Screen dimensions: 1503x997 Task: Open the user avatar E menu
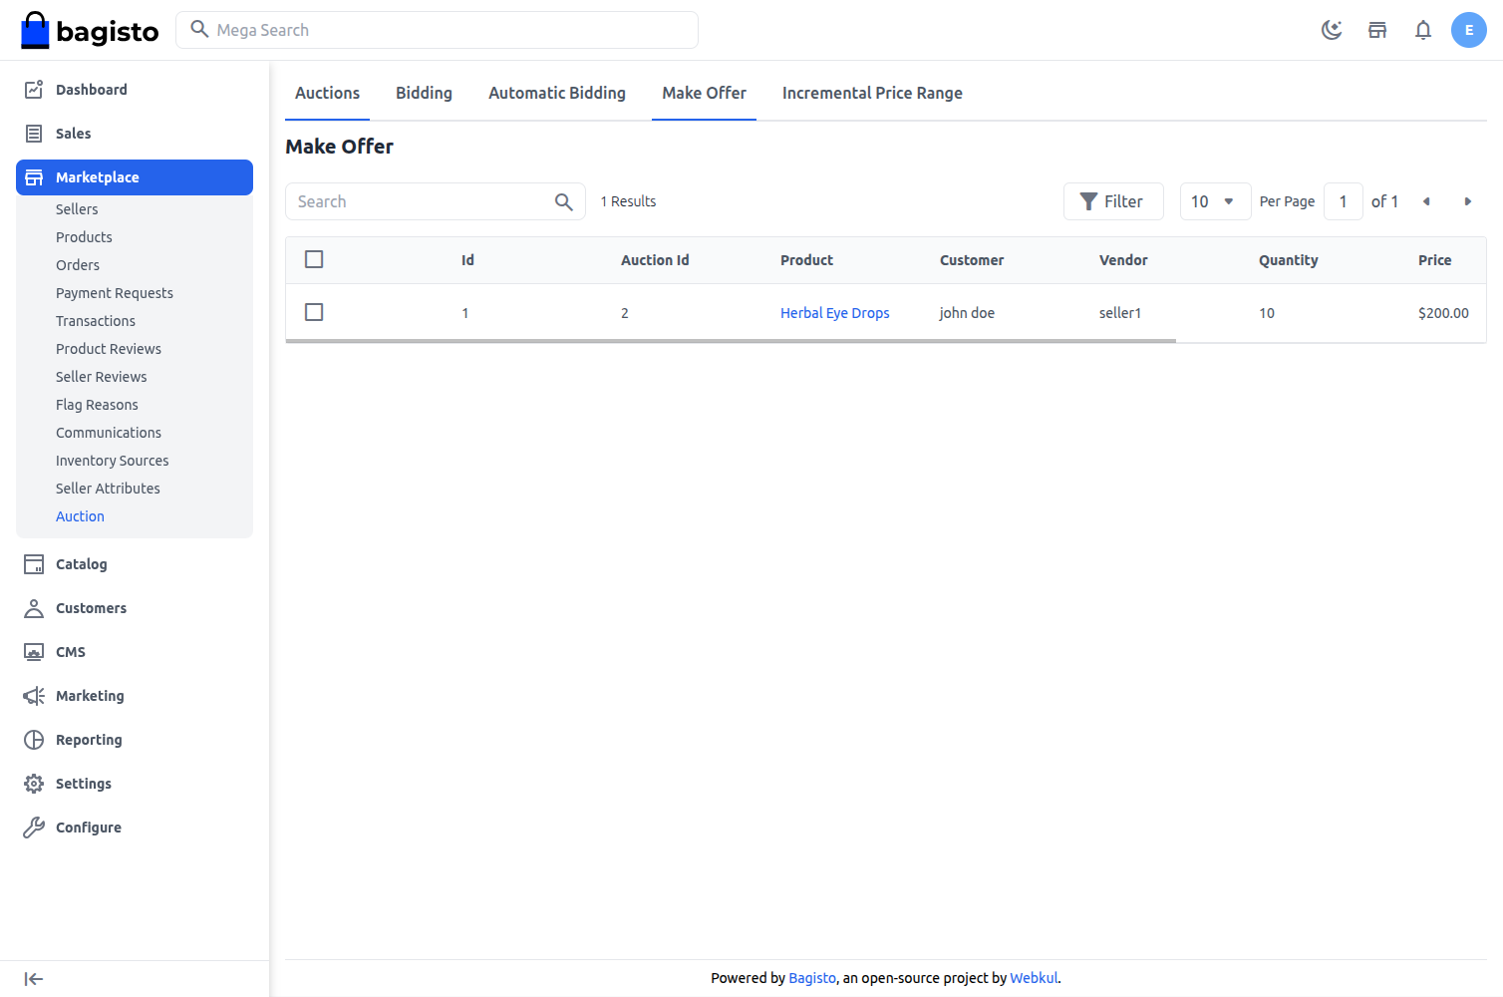(1469, 30)
